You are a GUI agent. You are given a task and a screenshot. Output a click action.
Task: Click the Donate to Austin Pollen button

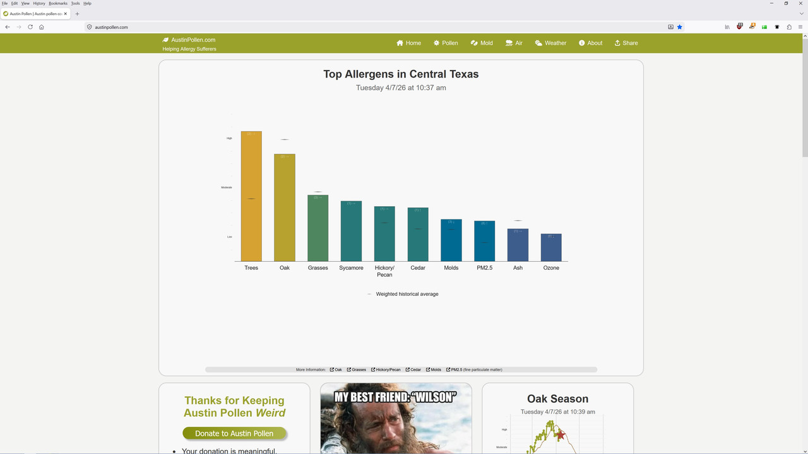point(234,433)
